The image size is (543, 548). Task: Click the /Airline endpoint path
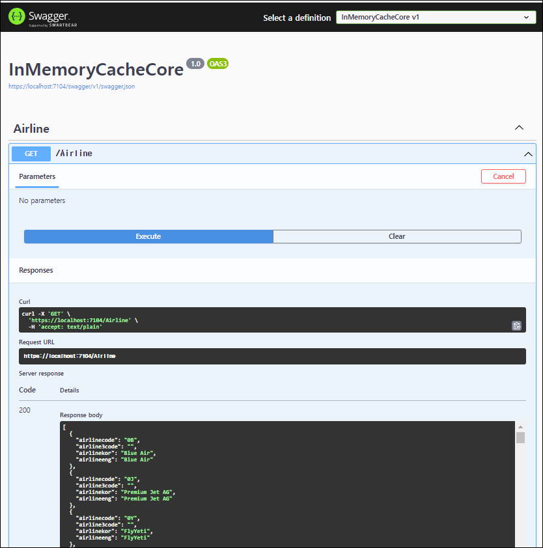pos(74,154)
